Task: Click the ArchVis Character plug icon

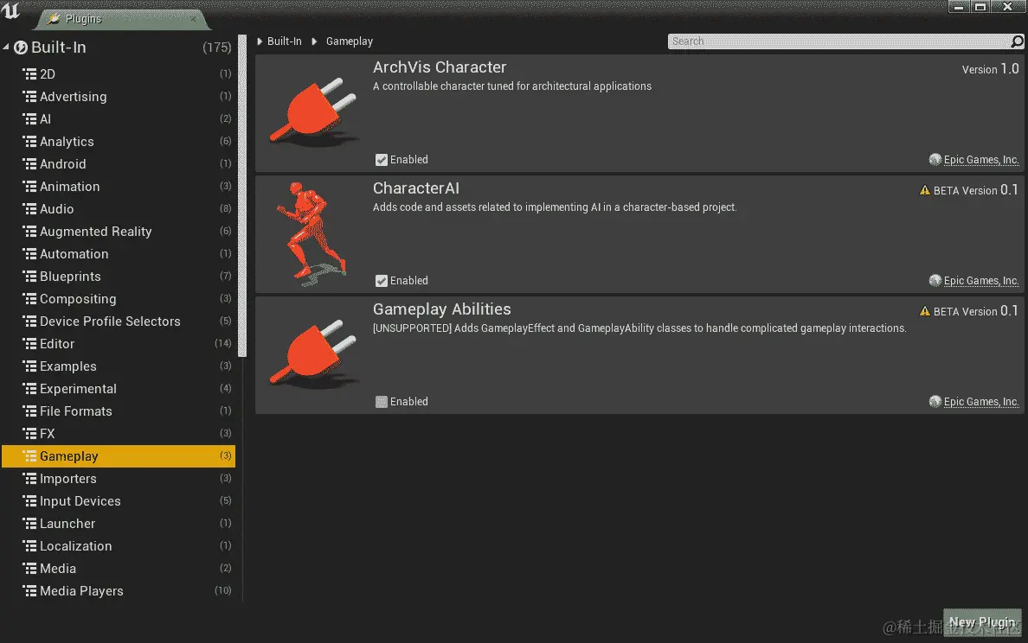Action: click(314, 112)
